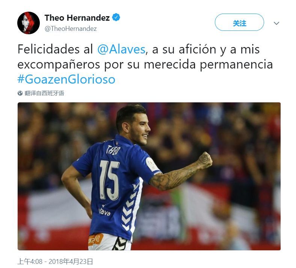Click the display name Theo Hernandez
Image resolution: width=296 pixels, height=268 pixels.
77,18
